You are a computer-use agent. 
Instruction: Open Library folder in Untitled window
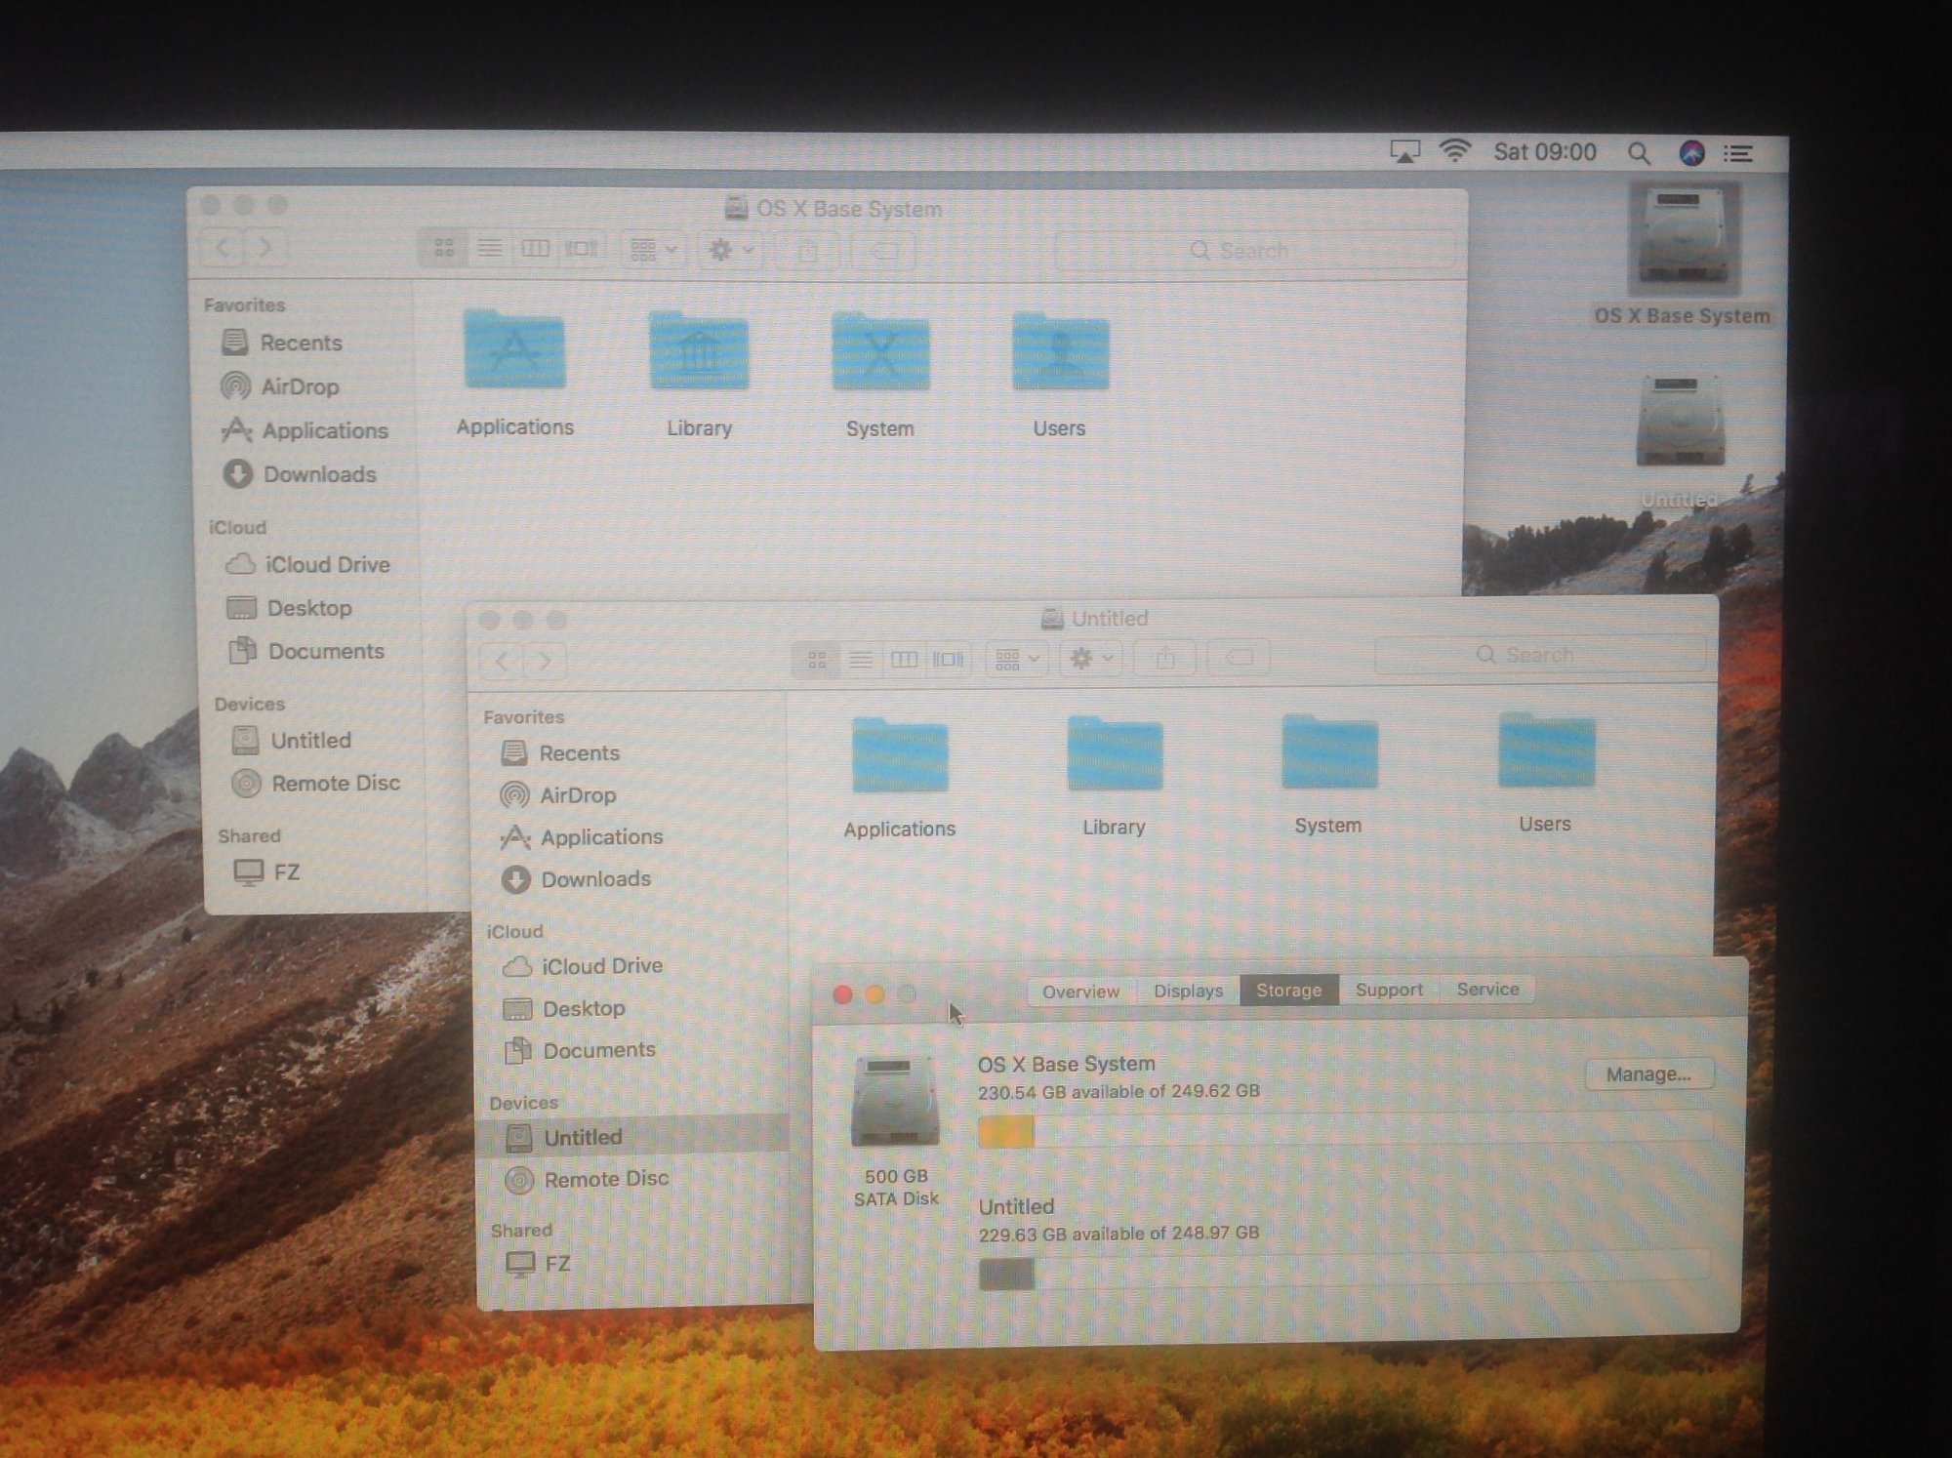(x=1115, y=752)
